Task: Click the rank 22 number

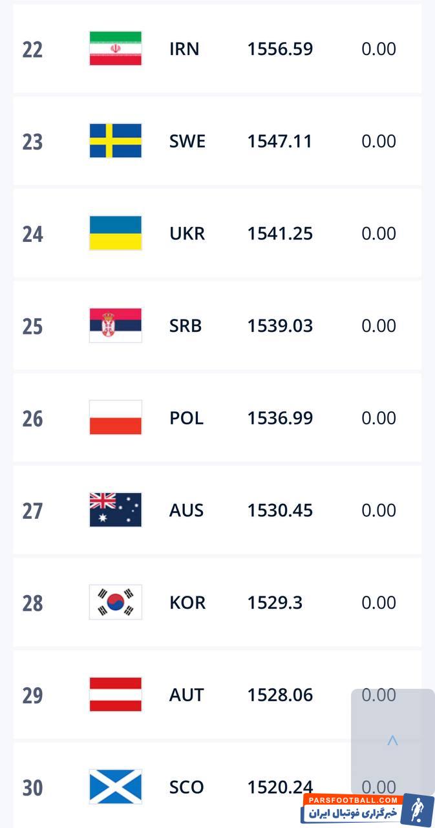Action: coord(32,49)
